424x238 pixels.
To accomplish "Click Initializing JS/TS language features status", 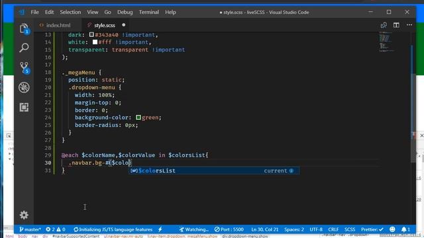I will 113,229.
